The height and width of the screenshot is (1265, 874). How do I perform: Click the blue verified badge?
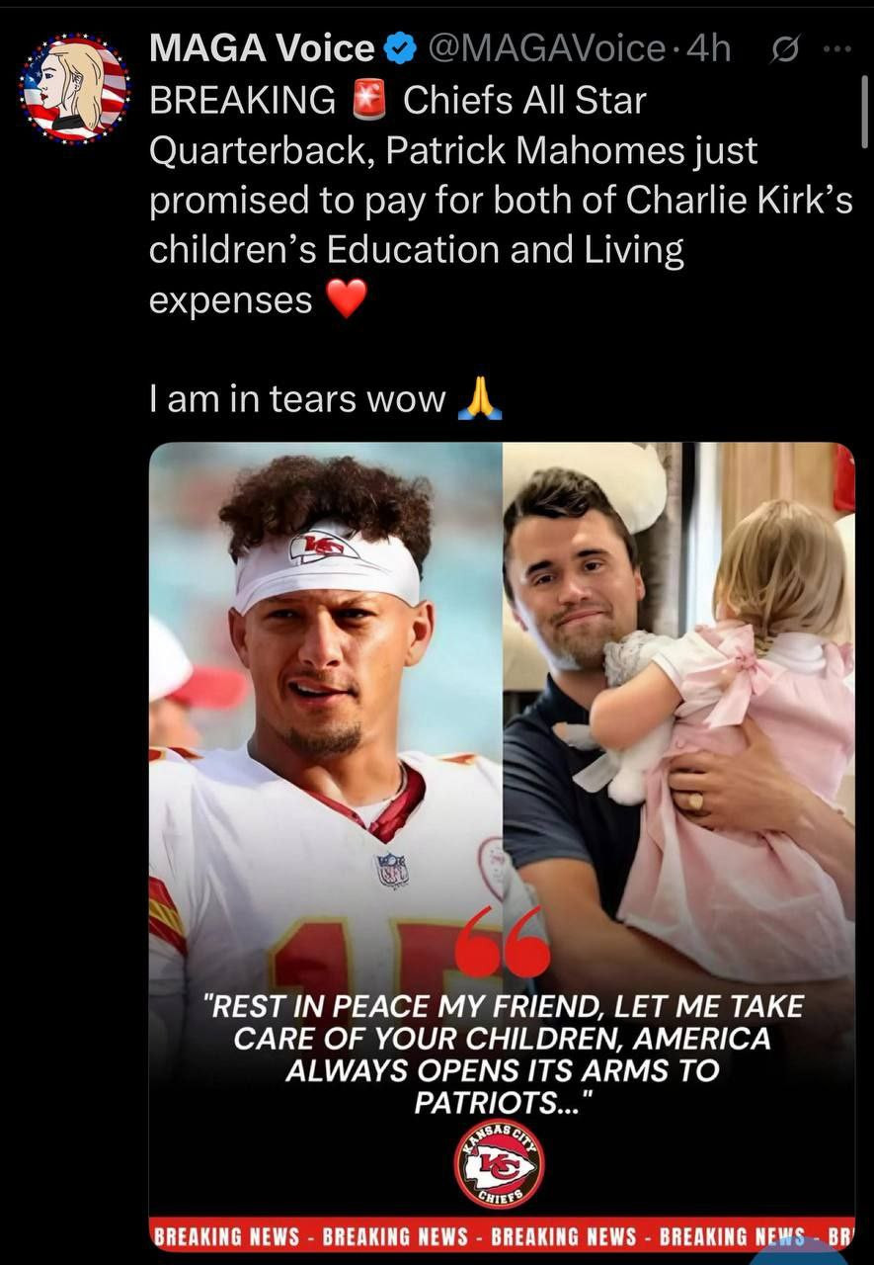tap(400, 49)
